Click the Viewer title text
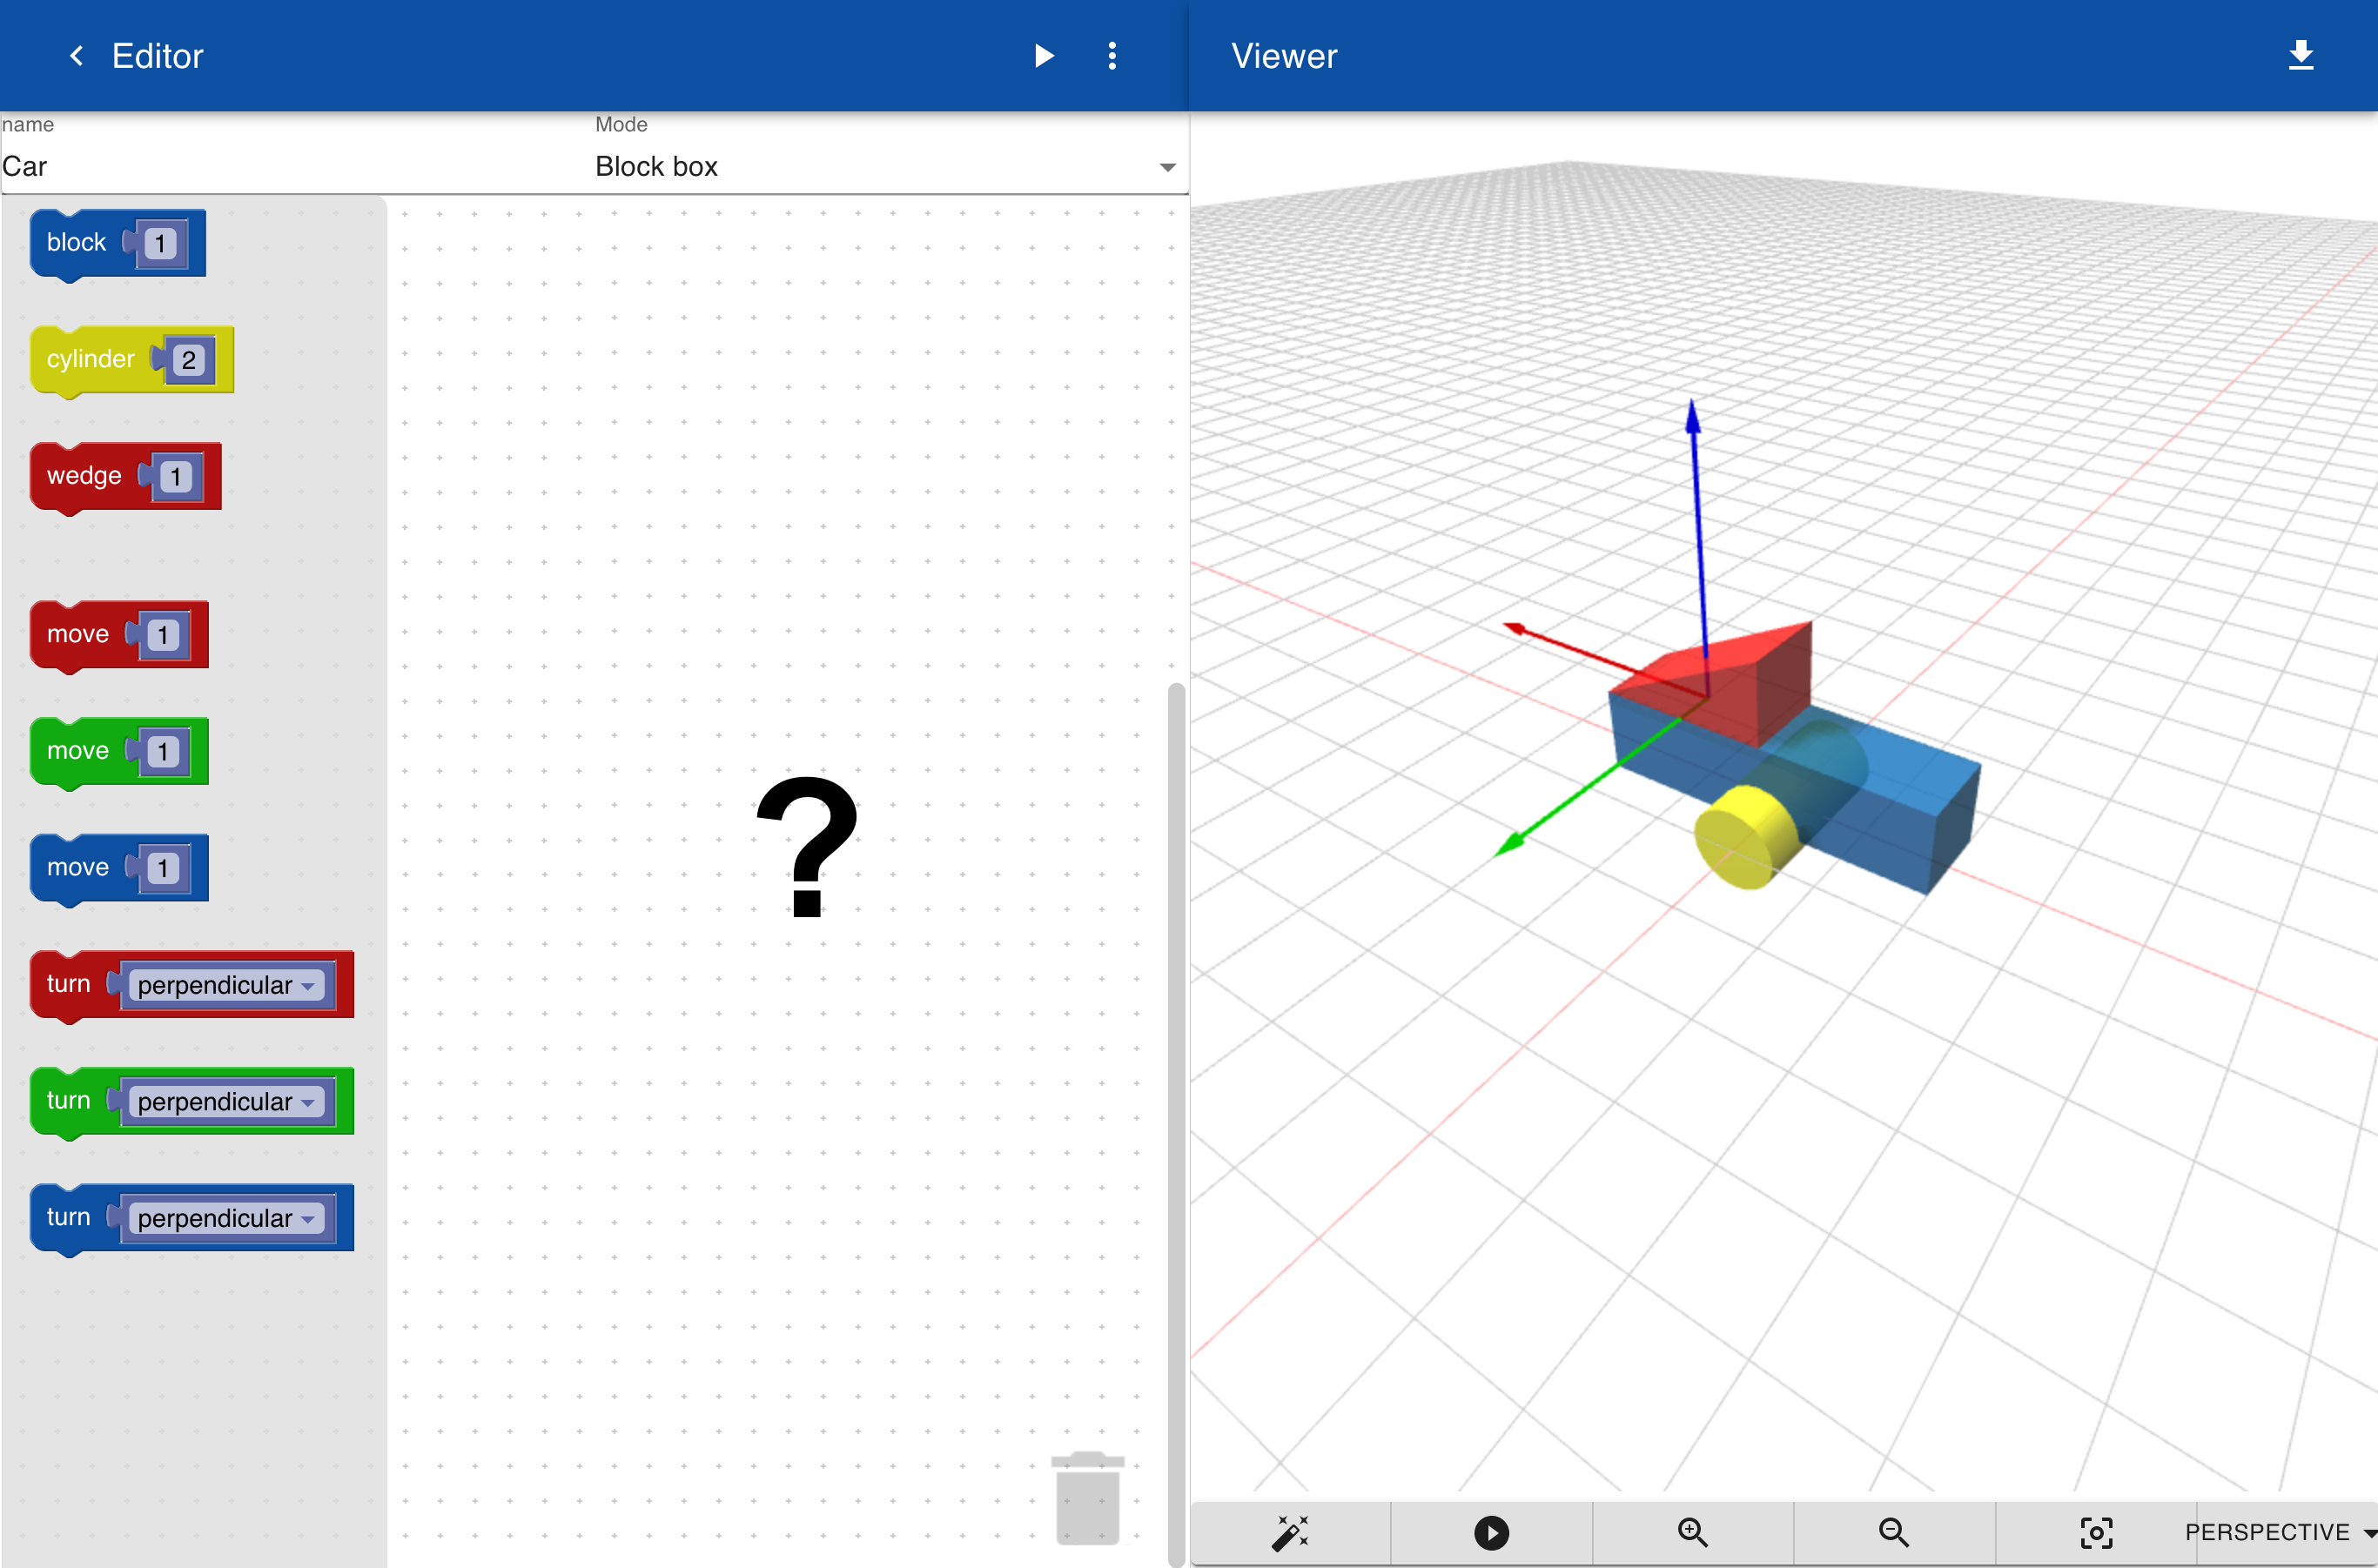 click(x=1284, y=56)
